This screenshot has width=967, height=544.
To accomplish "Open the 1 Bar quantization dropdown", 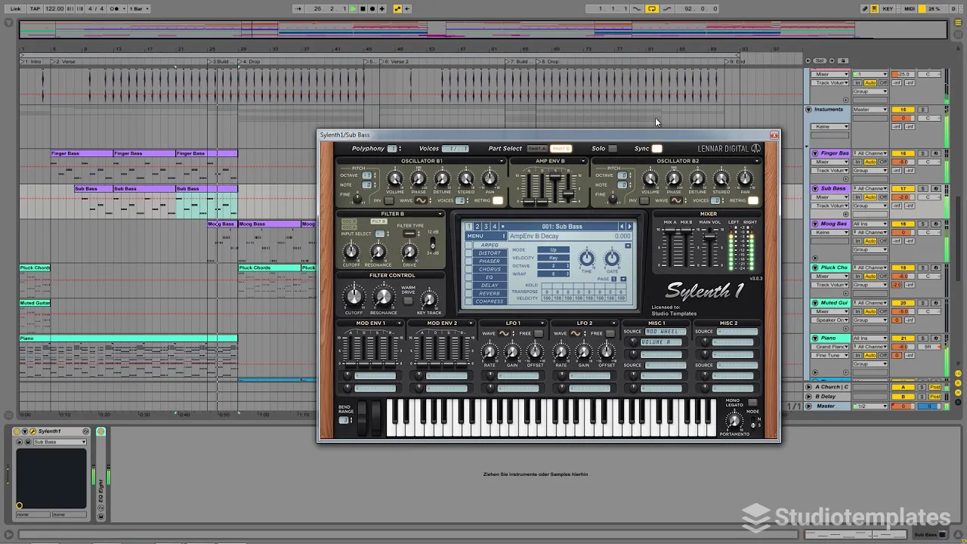I will (x=137, y=9).
